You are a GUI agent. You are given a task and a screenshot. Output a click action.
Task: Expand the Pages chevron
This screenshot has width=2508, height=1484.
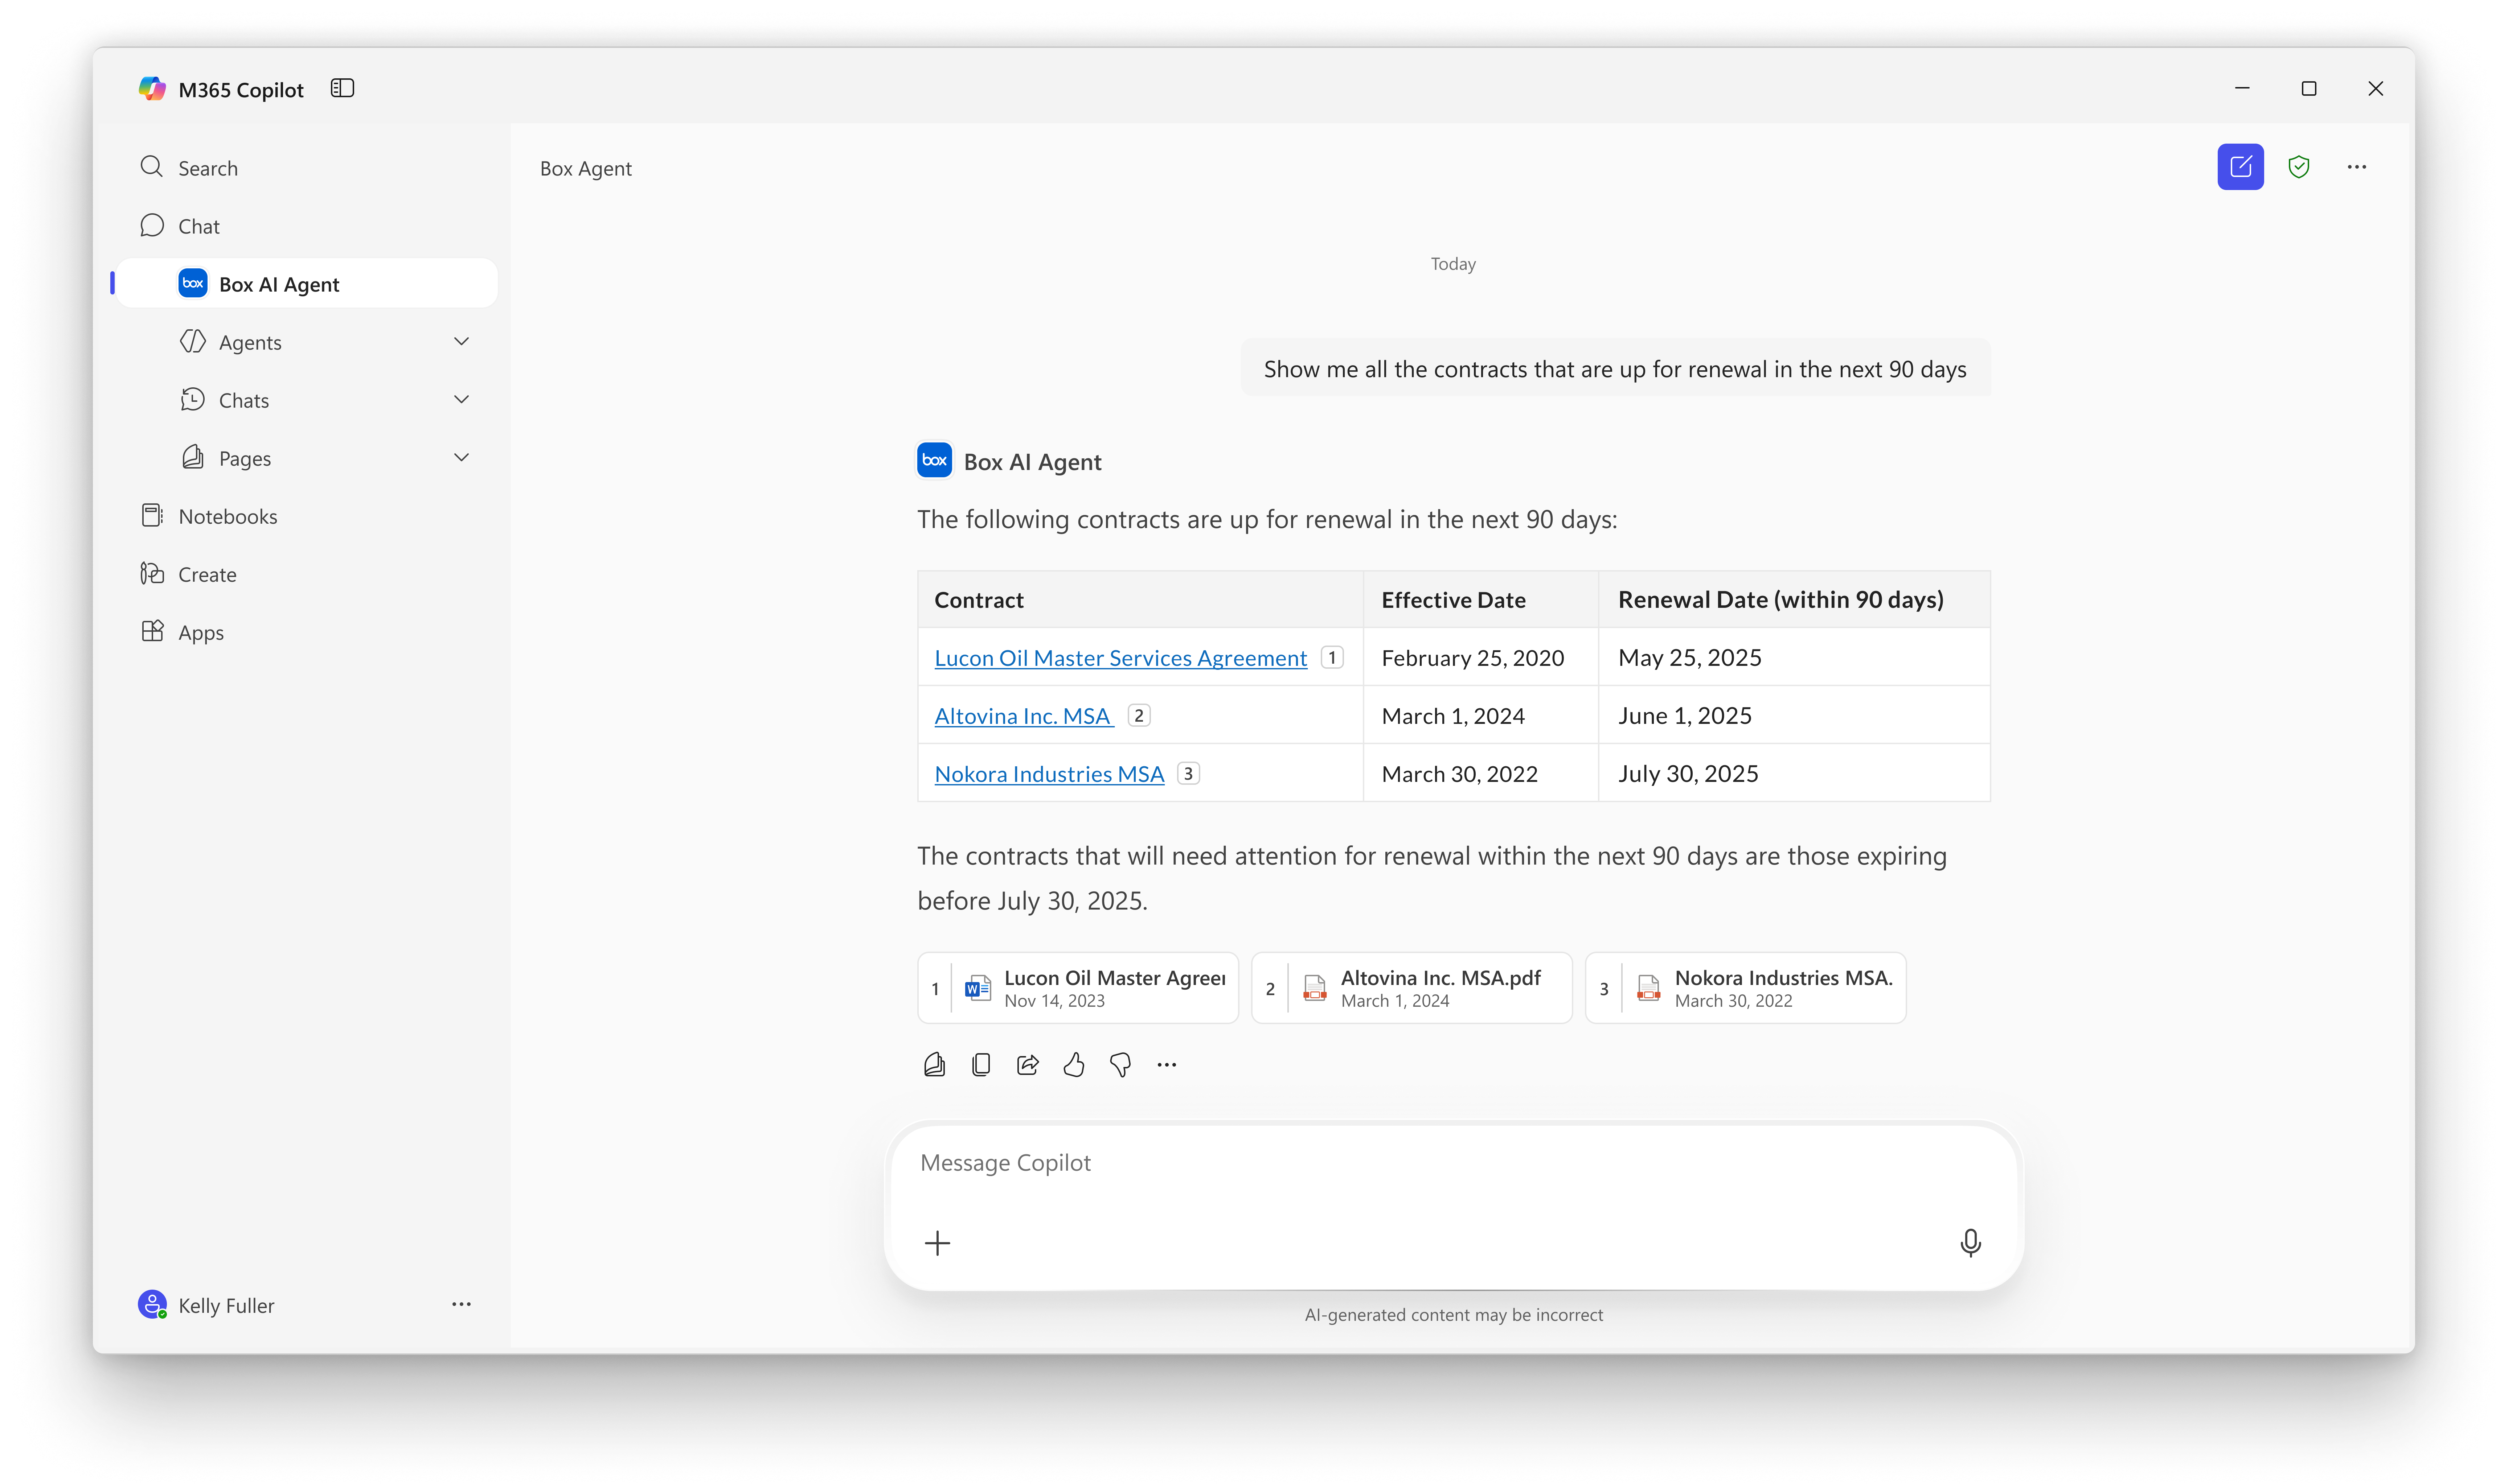(x=461, y=458)
